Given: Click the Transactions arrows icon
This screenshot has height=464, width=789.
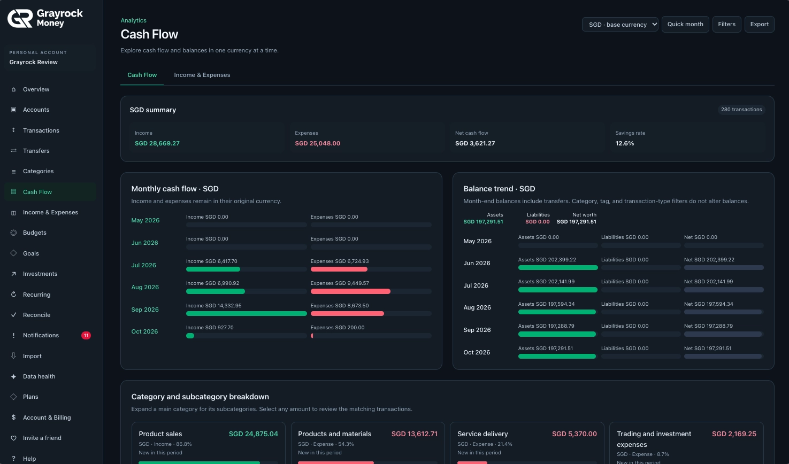Looking at the screenshot, I should coord(13,130).
